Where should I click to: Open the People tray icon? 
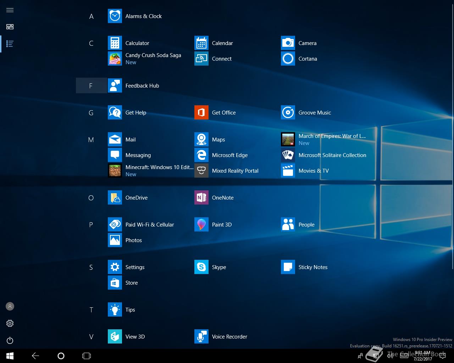[x=360, y=356]
